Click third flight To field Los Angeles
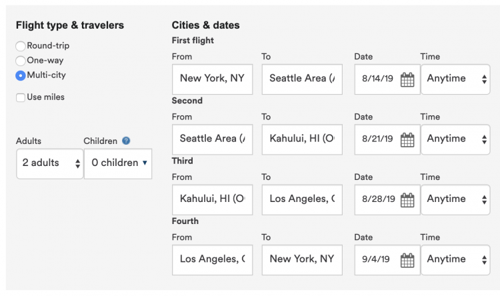The image size is (500, 296). (302, 199)
